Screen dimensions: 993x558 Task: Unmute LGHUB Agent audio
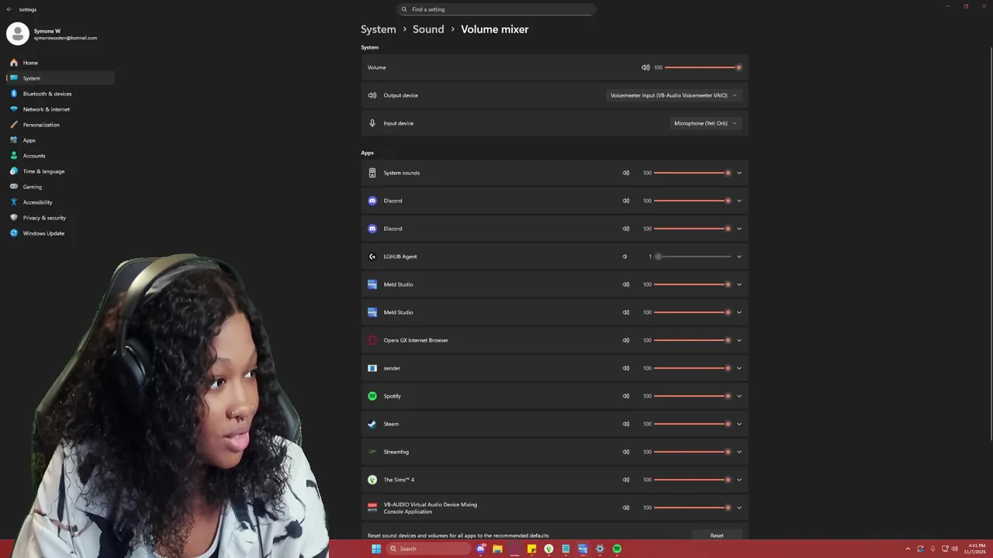pos(625,257)
